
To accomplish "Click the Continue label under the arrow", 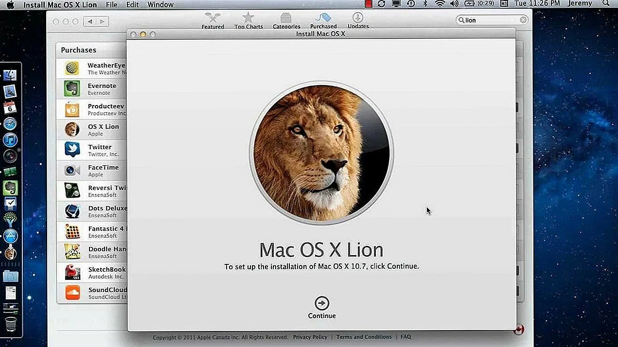I will click(x=321, y=316).
